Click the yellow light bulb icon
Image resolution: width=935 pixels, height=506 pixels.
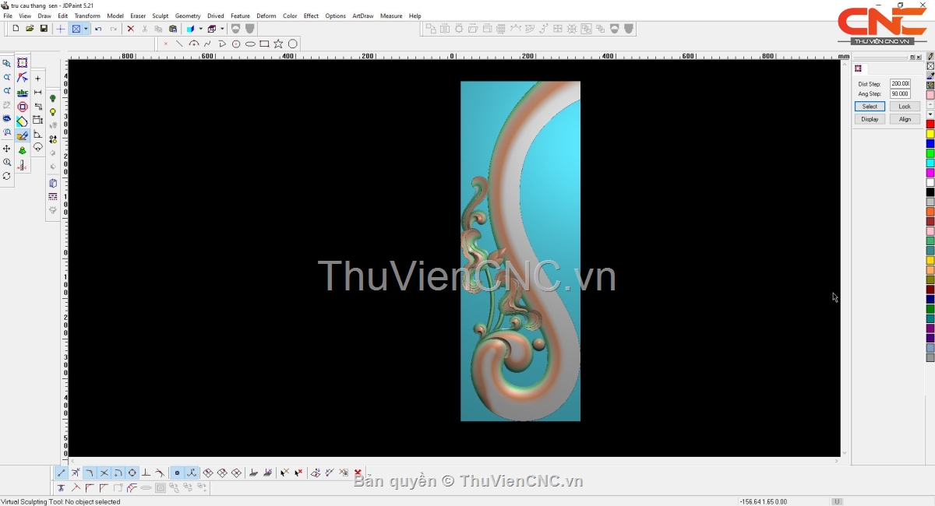click(x=53, y=112)
